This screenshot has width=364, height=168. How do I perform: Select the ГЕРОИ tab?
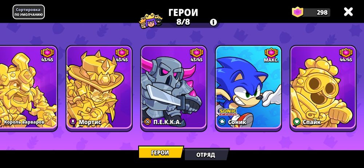[161, 152]
